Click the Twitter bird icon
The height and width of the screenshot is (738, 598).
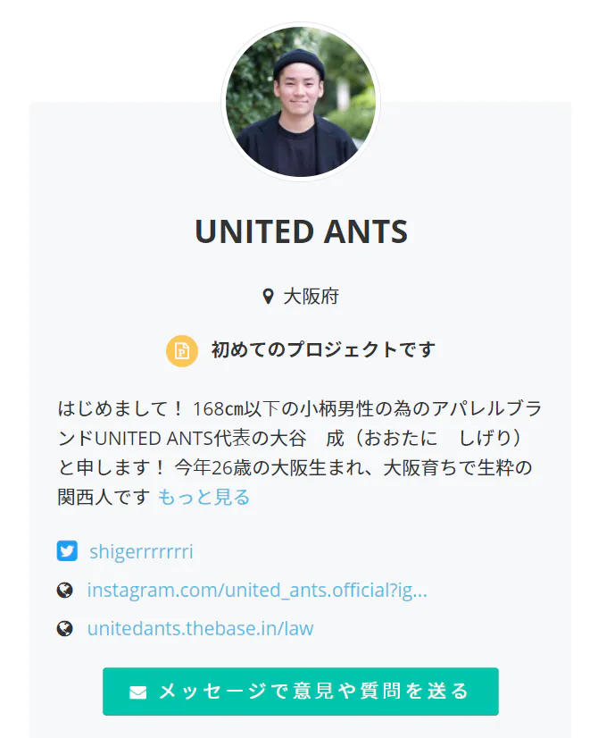[67, 551]
